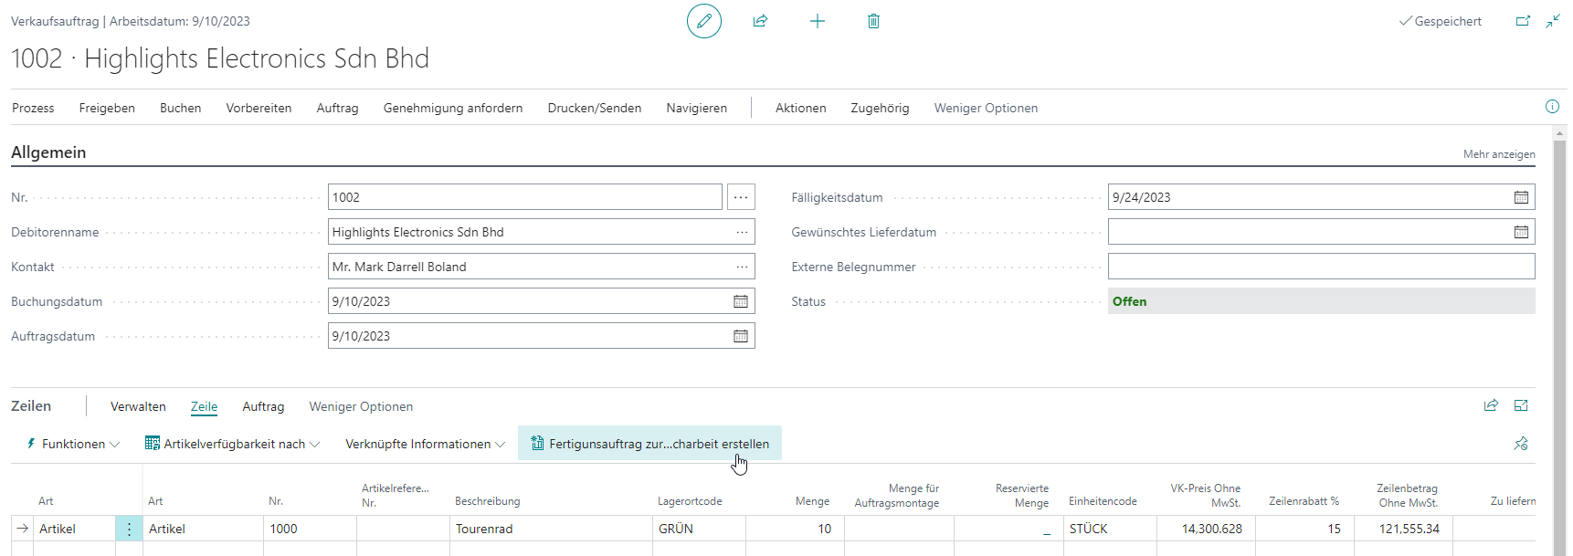
Task: Select the Auftrag tab in Zeilen
Action: 263,406
